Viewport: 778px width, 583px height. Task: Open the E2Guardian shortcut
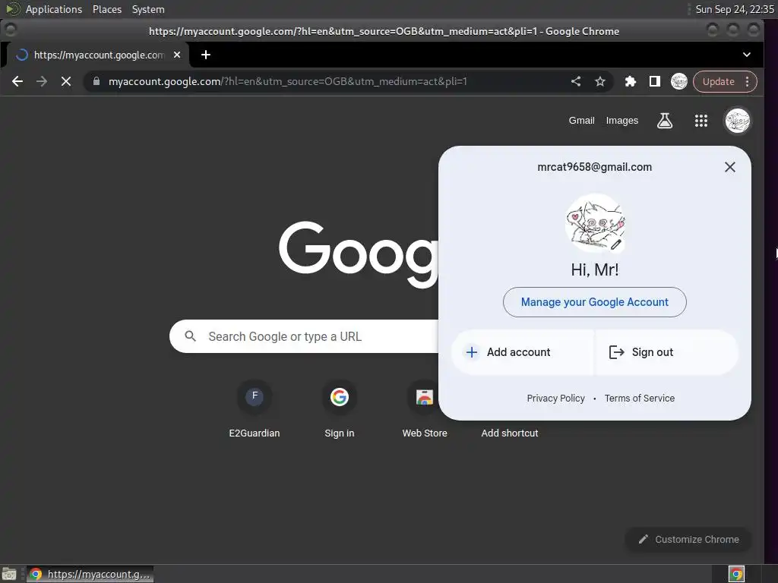pyautogui.click(x=254, y=409)
